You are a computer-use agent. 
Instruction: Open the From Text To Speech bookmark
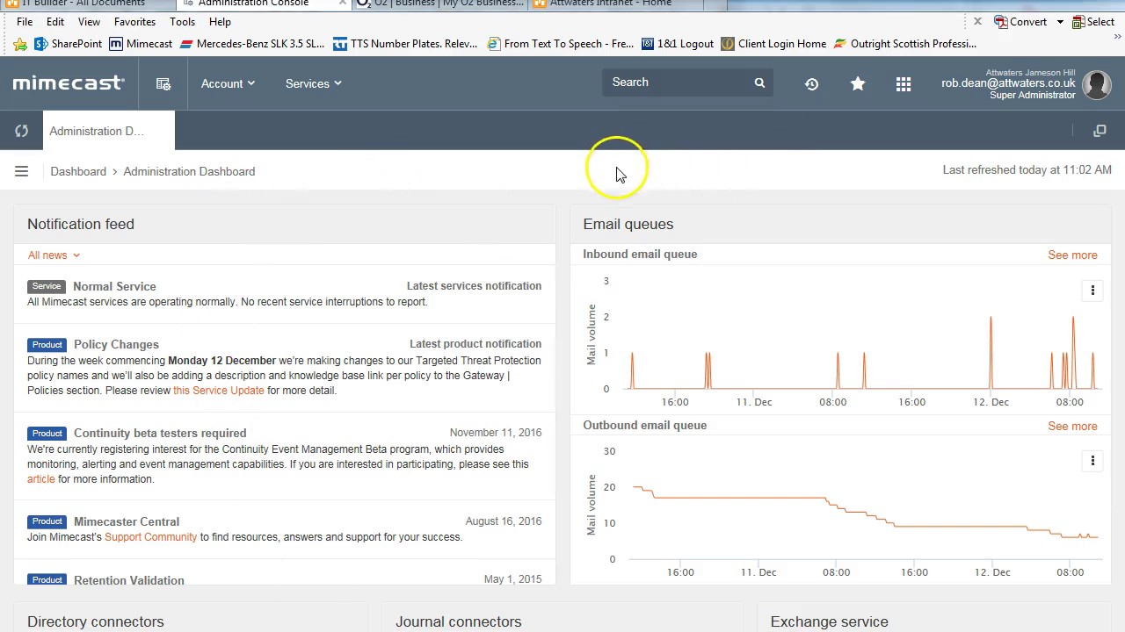point(560,44)
